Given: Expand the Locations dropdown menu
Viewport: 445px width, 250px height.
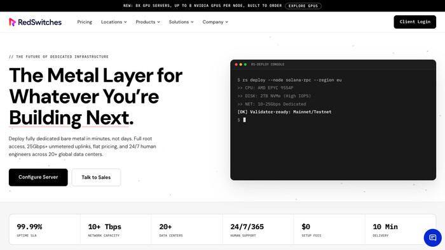Looking at the screenshot, I should pyautogui.click(x=114, y=22).
